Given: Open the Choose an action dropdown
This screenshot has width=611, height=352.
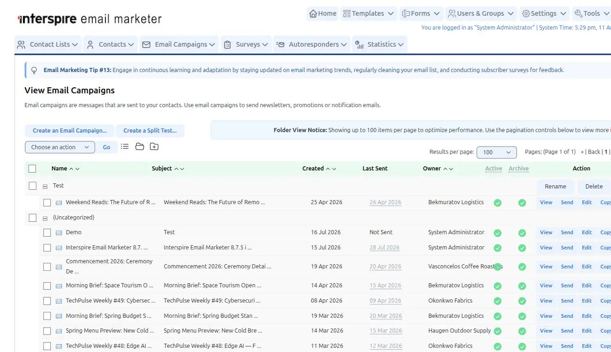Looking at the screenshot, I should tap(60, 147).
